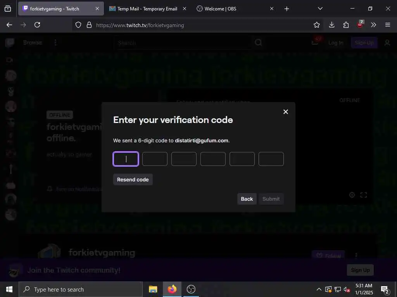Screen dimensions: 397x297
Task: Open the Twitch user profile icon
Action: coord(387,43)
